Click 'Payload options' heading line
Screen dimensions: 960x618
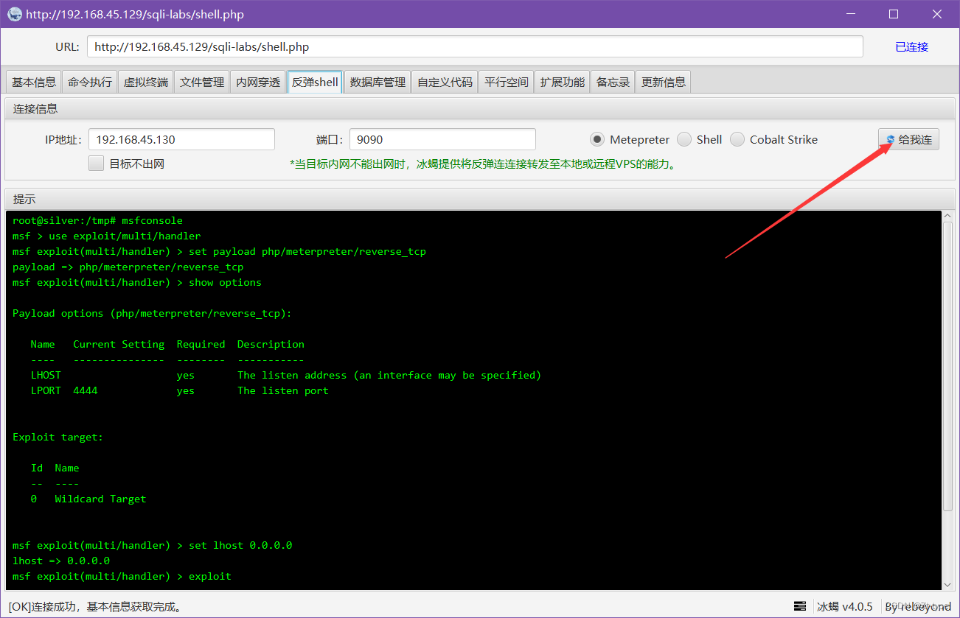coord(152,313)
